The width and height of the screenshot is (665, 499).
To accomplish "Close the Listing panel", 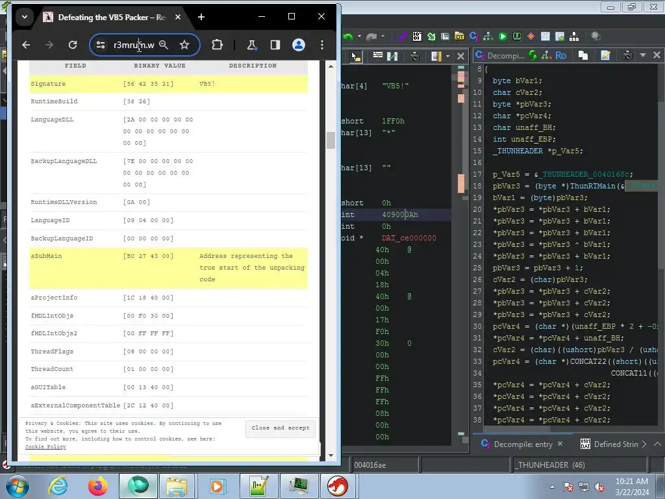I will point(460,56).
